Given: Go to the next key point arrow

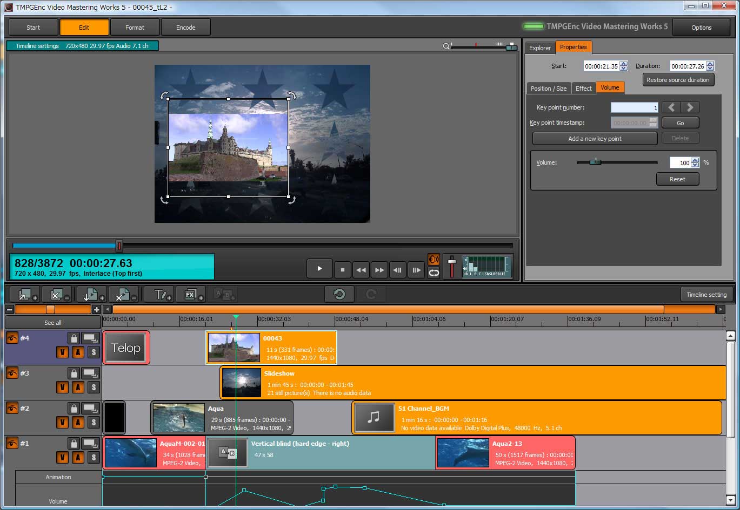Looking at the screenshot, I should [690, 107].
